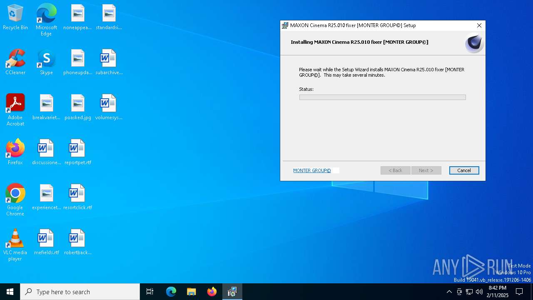The image size is (533, 300).
Task: Click the Cinema 4D logo in setup header
Action: click(x=474, y=43)
